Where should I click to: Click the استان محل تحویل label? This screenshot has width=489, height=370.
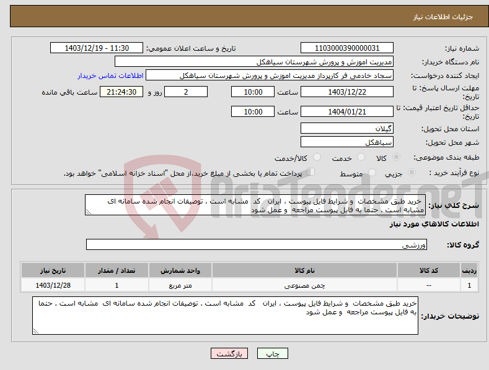coord(451,129)
